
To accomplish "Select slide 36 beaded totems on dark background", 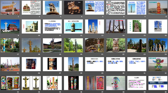I will coord(73,83).
